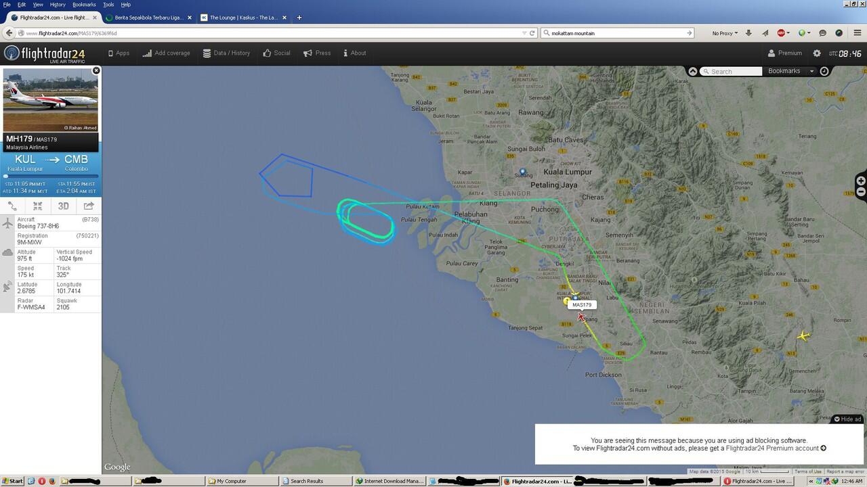
Task: Click the CMB arrival airport code
Action: coord(76,160)
